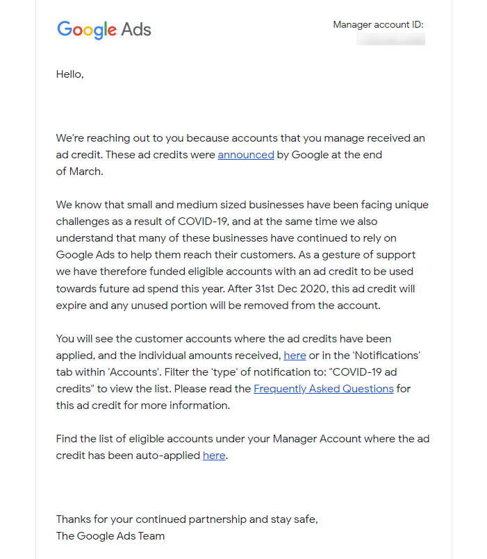Click the blurred manager account ID value
The width and height of the screenshot is (487, 559).
coord(390,39)
